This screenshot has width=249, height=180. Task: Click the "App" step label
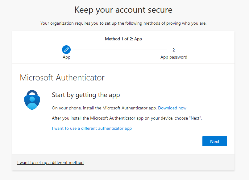pyautogui.click(x=66, y=57)
